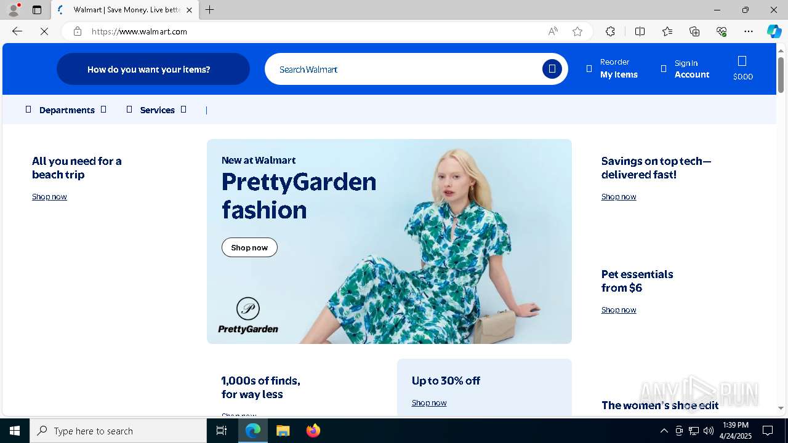The height and width of the screenshot is (443, 788).
Task: Click 'The women's shoe edit' heading
Action: coord(660,405)
